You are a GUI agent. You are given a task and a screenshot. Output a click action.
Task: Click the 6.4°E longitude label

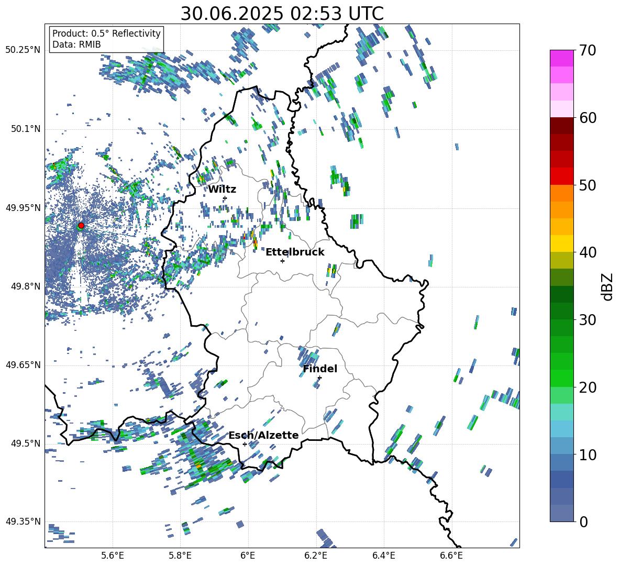coord(383,556)
